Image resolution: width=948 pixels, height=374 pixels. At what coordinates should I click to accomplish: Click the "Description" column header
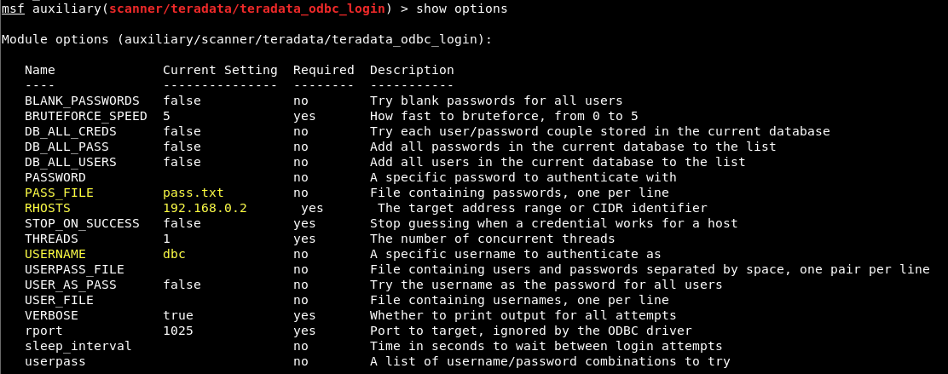(x=412, y=70)
